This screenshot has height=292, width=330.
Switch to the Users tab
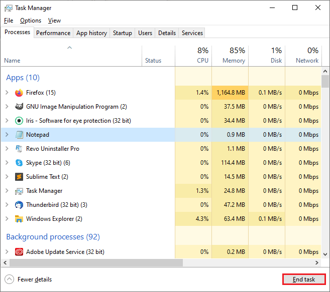(145, 33)
